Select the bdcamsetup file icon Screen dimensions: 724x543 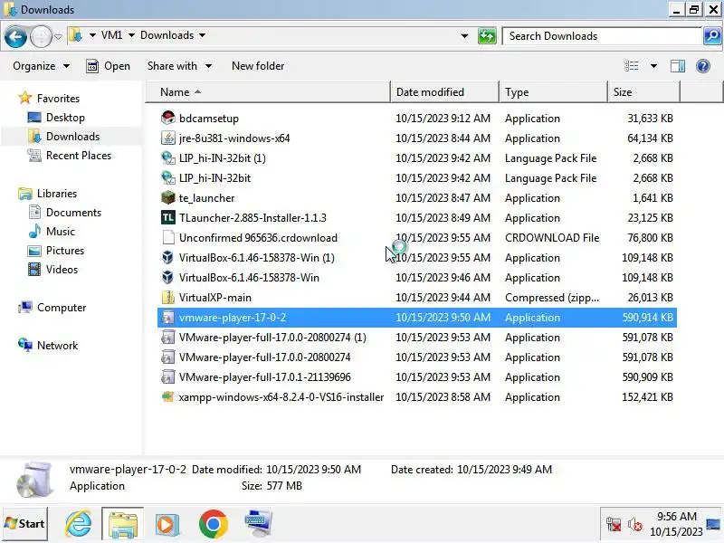(x=168, y=119)
